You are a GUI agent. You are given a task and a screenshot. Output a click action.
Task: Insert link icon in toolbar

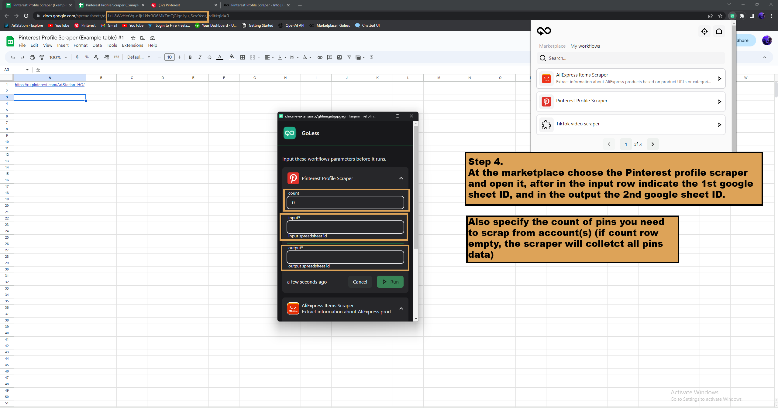pos(320,57)
